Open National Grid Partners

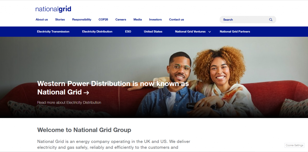coord(235,32)
